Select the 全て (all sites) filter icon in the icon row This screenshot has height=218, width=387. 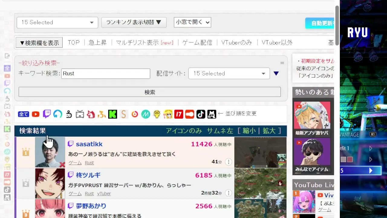pyautogui.click(x=24, y=114)
